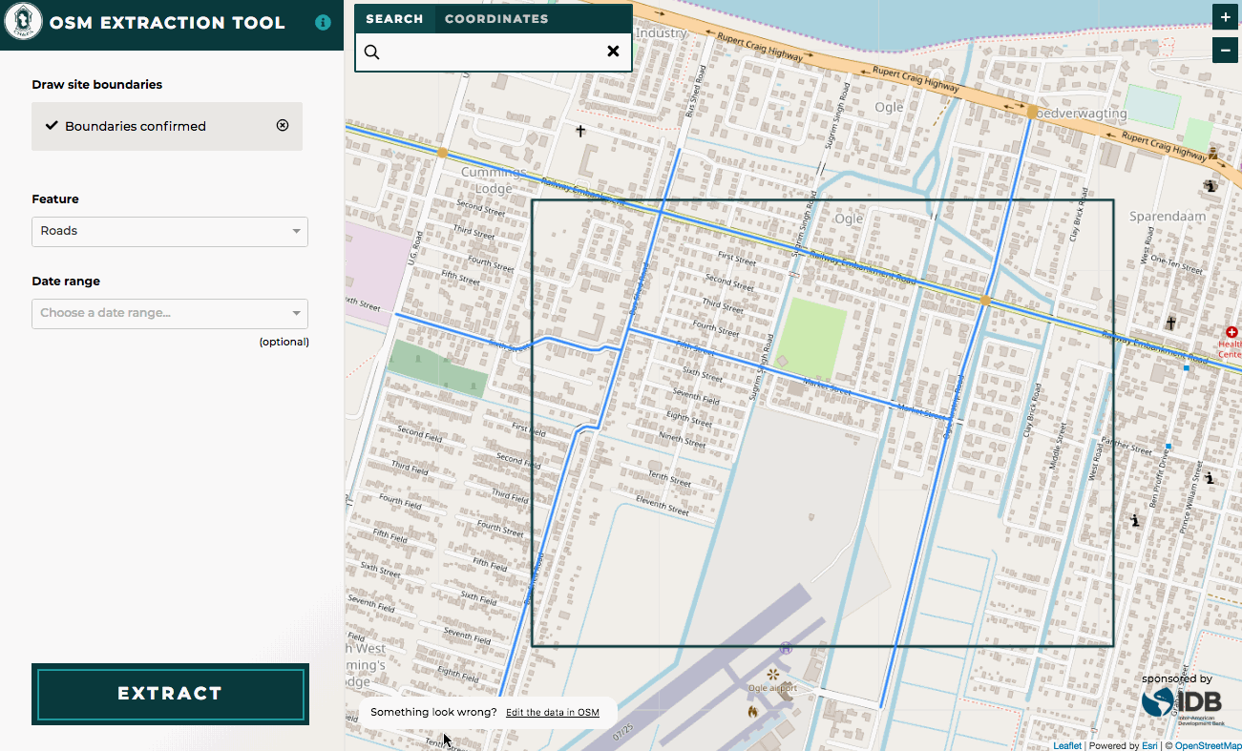The width and height of the screenshot is (1242, 751).
Task: Open the Leaflet attribution link
Action: (x=1066, y=745)
